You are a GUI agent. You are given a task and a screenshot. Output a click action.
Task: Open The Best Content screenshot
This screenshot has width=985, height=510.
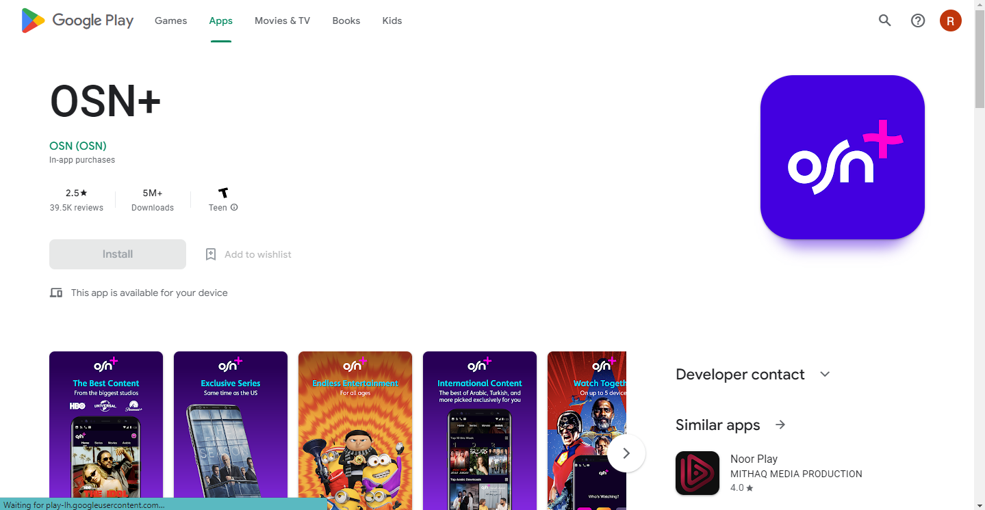pos(106,431)
